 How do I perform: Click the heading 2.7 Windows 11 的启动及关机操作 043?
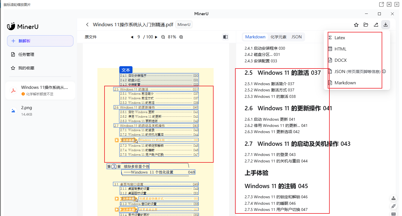(297, 144)
